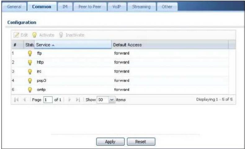Open the Streaming tab

tap(141, 7)
